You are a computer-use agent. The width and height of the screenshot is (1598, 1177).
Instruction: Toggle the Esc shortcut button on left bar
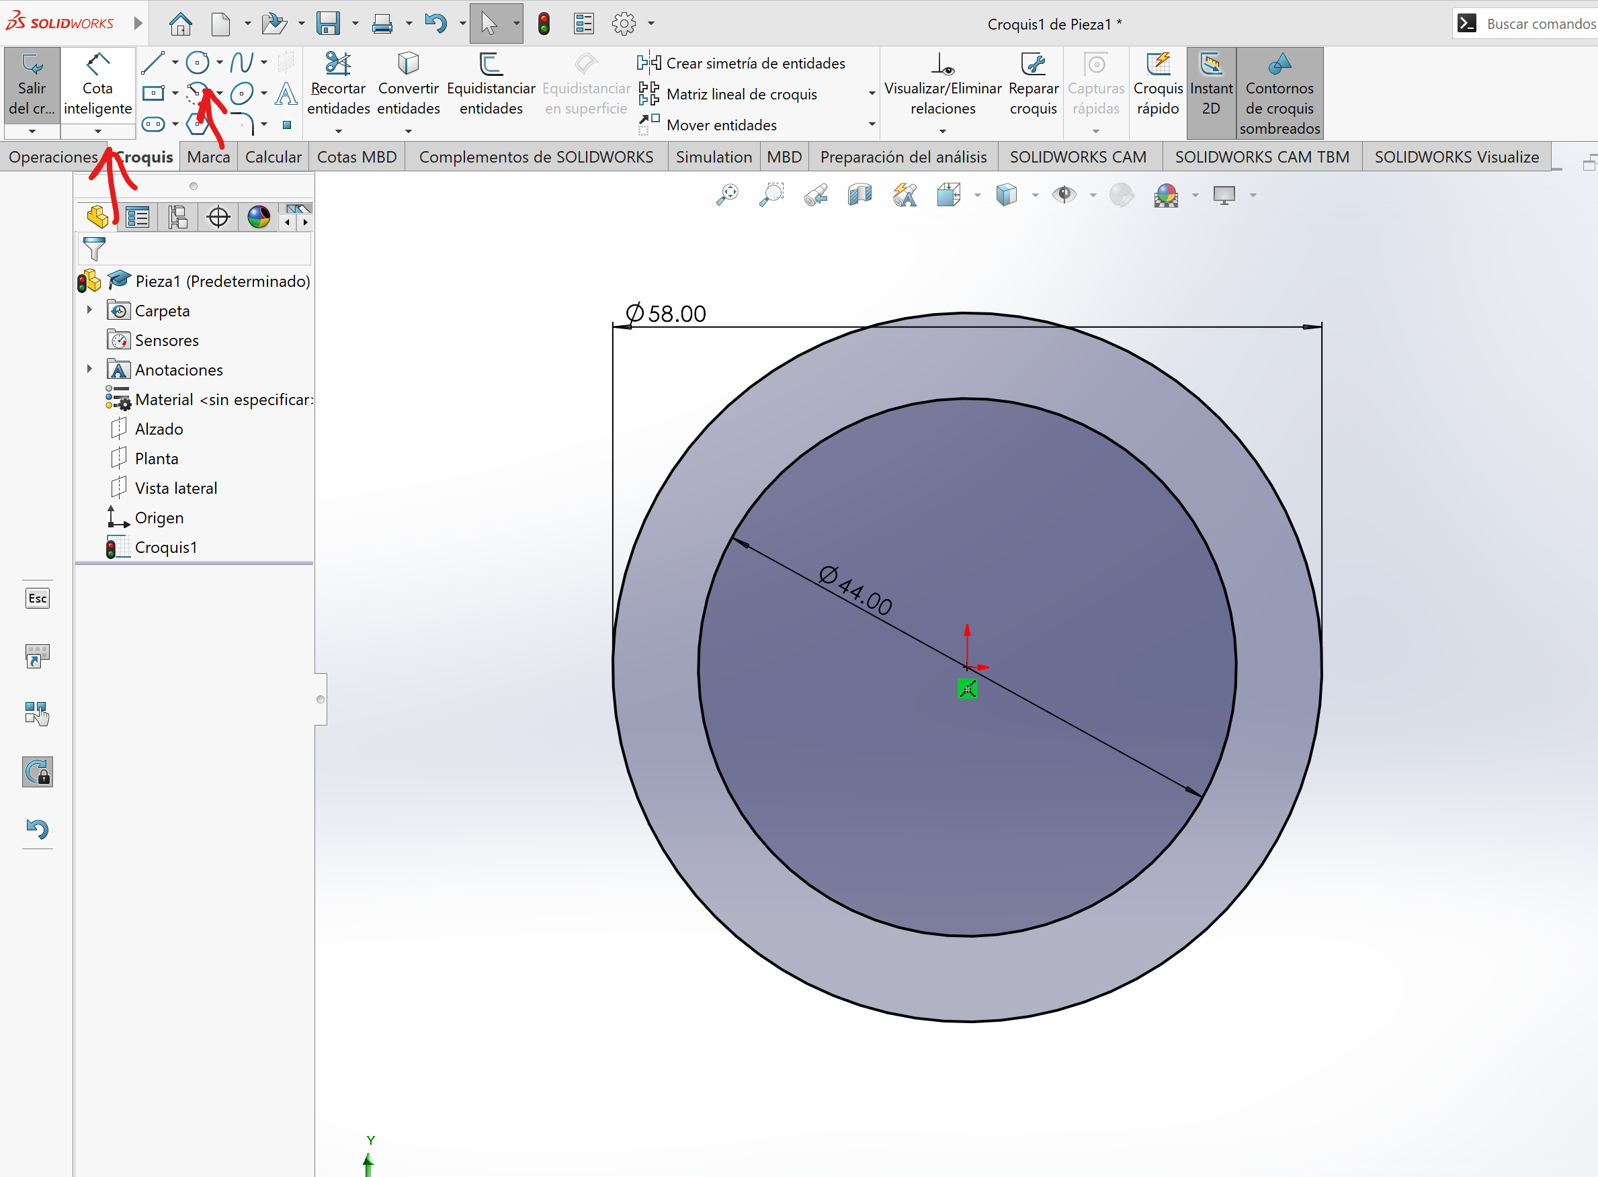point(37,598)
